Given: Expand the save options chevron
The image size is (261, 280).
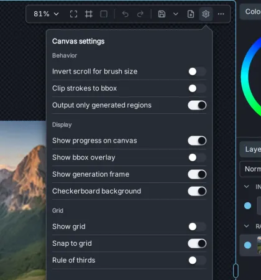Looking at the screenshot, I should [x=176, y=14].
